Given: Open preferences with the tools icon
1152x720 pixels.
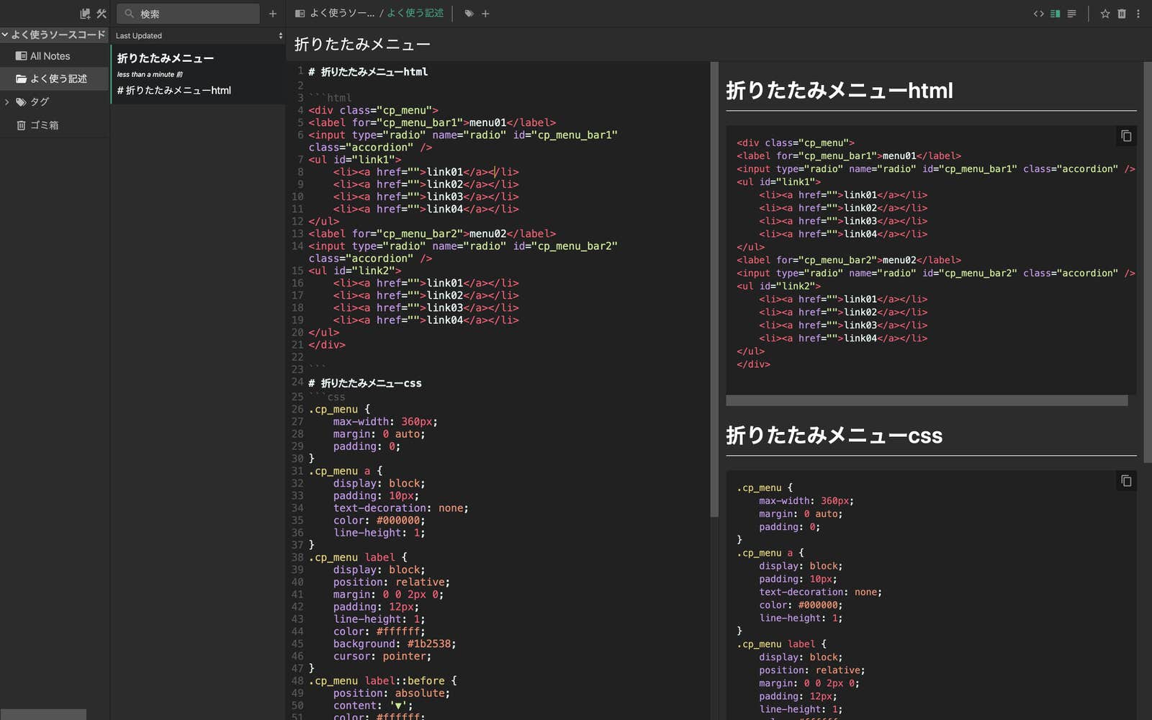Looking at the screenshot, I should [102, 14].
